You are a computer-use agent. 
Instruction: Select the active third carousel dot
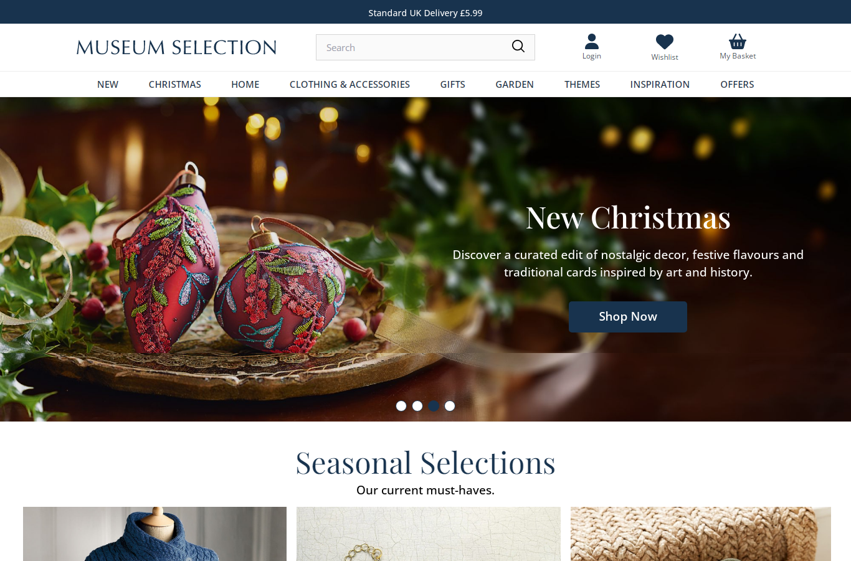click(x=434, y=406)
